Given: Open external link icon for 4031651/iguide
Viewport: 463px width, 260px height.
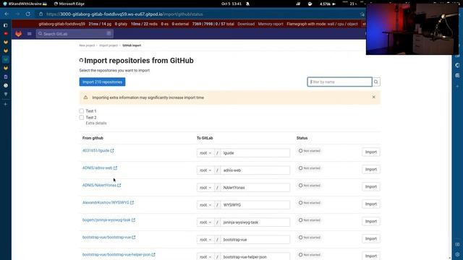Looking at the screenshot, I should point(112,151).
